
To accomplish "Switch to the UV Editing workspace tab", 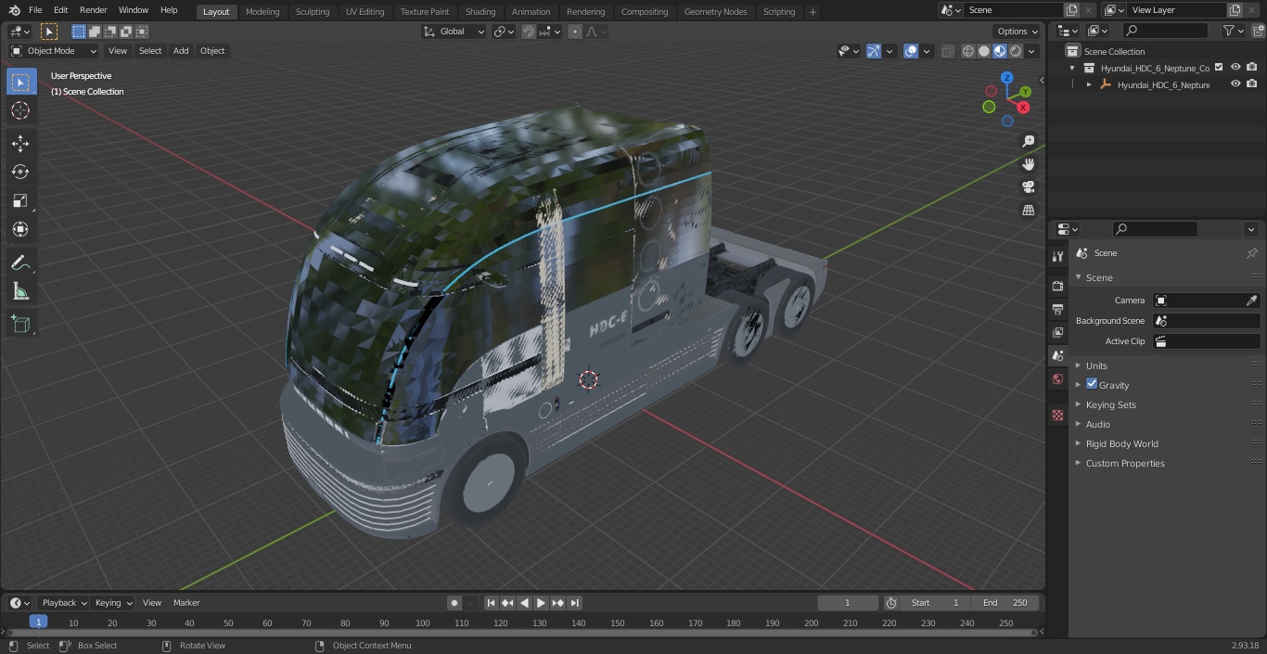I will (365, 12).
